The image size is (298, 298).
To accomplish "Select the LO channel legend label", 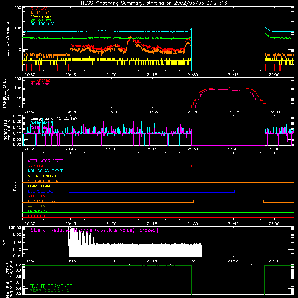I will pyautogui.click(x=41, y=80).
